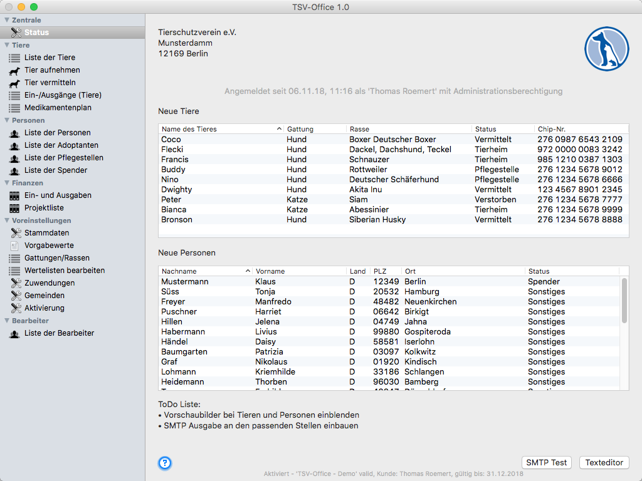
Task: Select the tools icon next to Stammdaten
Action: pos(15,233)
